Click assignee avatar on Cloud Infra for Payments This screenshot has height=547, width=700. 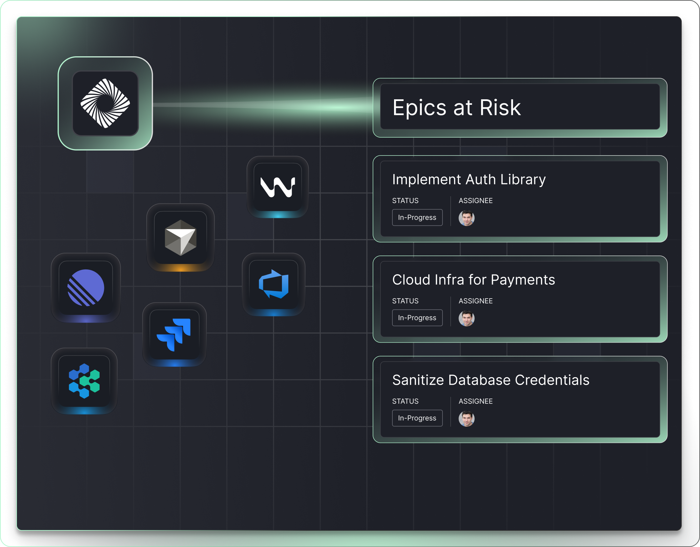[x=466, y=318]
